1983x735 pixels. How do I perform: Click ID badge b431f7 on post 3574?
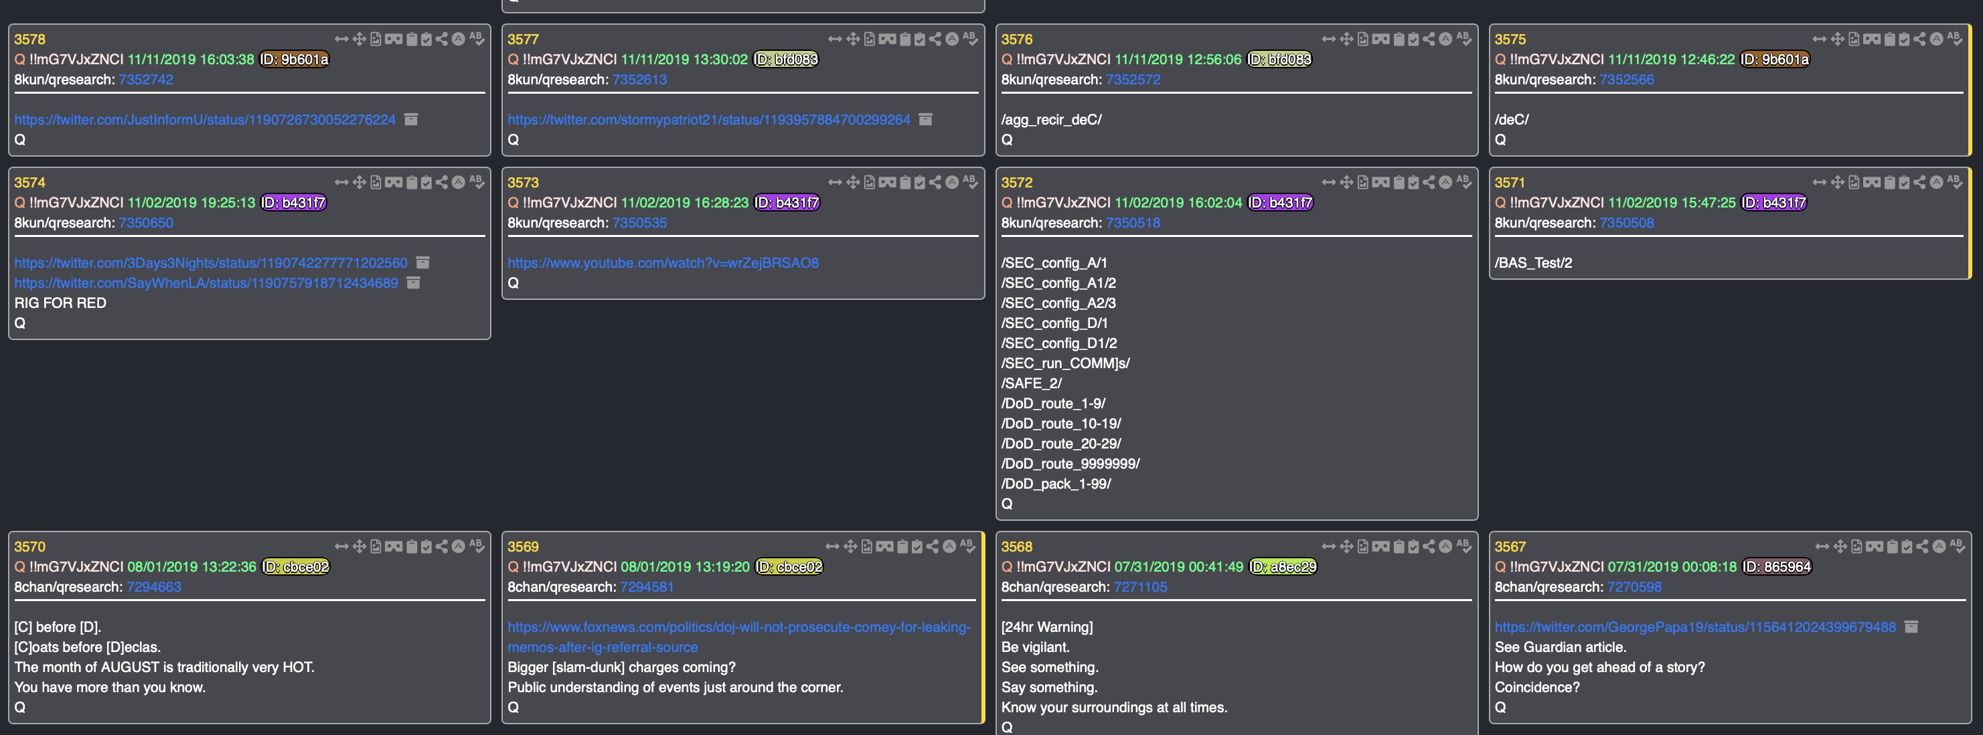click(x=293, y=202)
